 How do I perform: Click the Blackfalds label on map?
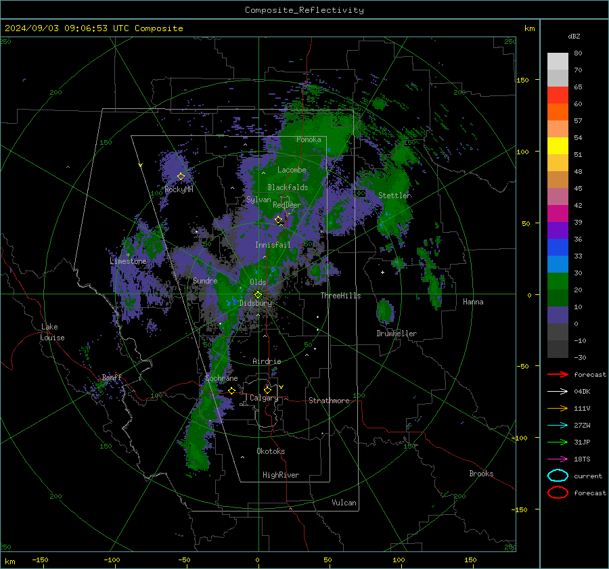click(288, 187)
